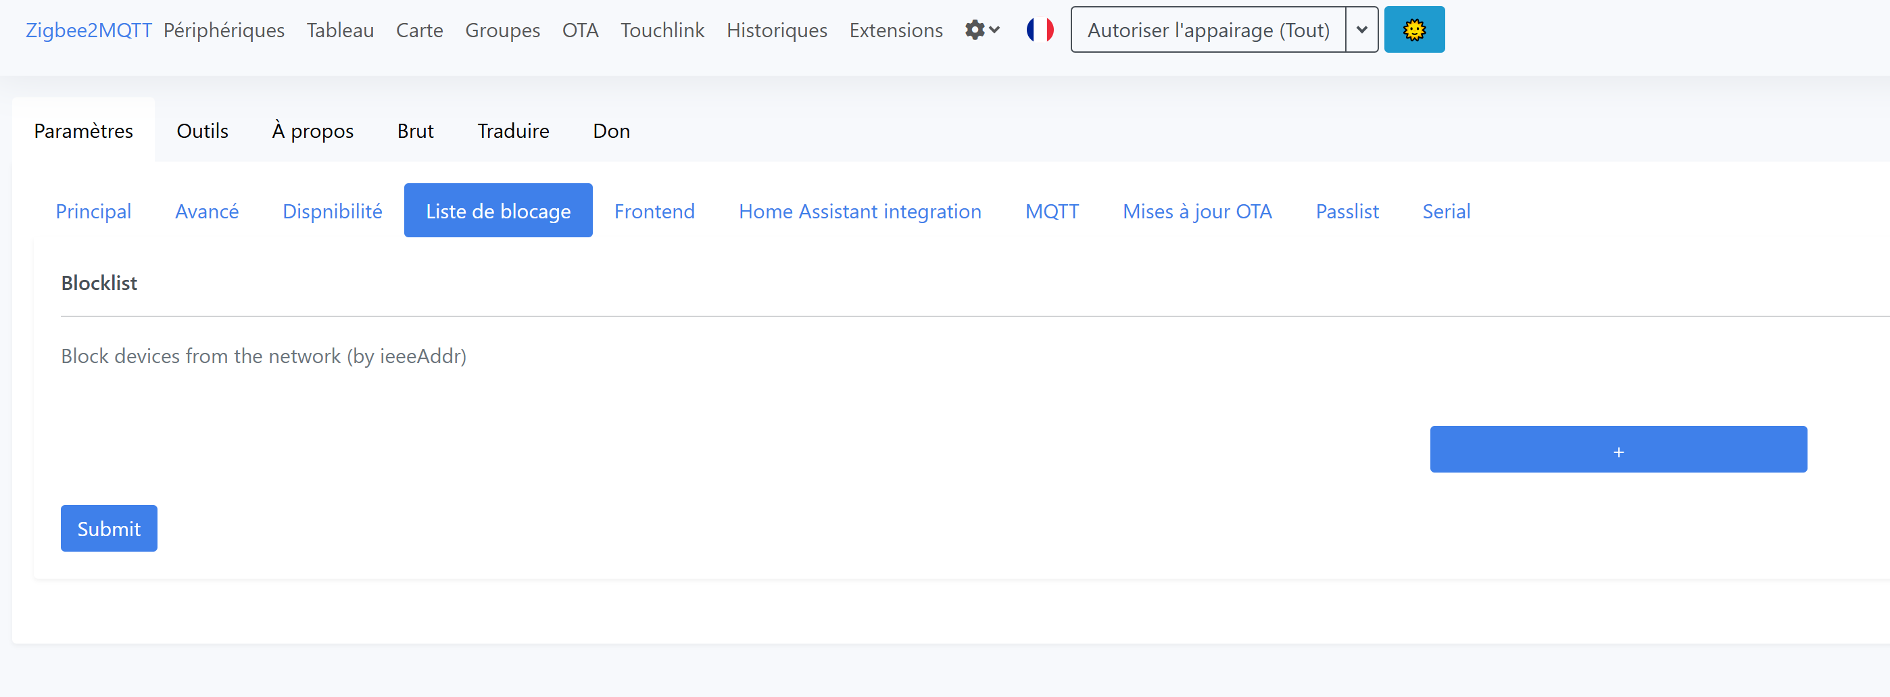The width and height of the screenshot is (1890, 697).
Task: Switch to the Outils tab
Action: click(203, 130)
